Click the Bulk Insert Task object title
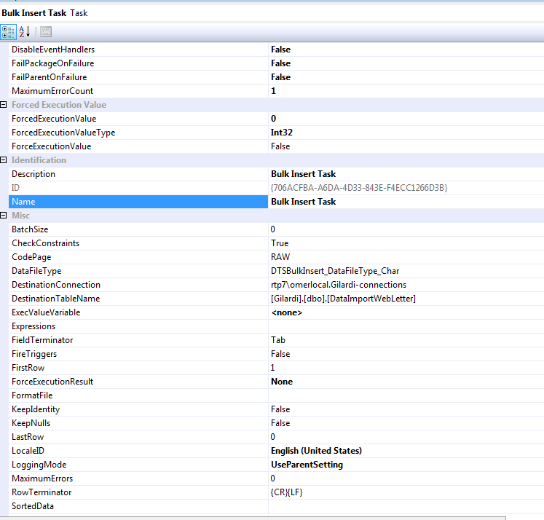Screen dimensions: 544x520 (34, 13)
